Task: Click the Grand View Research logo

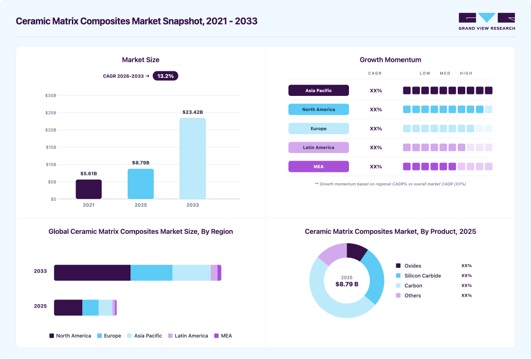Action: [487, 21]
